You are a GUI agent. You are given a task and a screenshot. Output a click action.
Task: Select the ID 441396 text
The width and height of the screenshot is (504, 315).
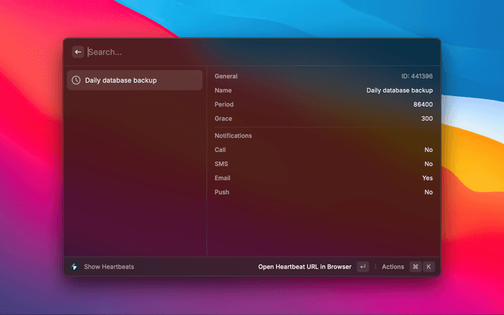tap(417, 76)
